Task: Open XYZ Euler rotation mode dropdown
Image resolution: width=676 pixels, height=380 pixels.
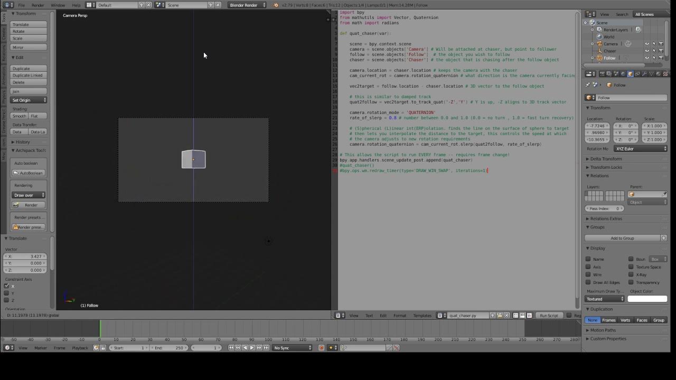Action: click(641, 149)
